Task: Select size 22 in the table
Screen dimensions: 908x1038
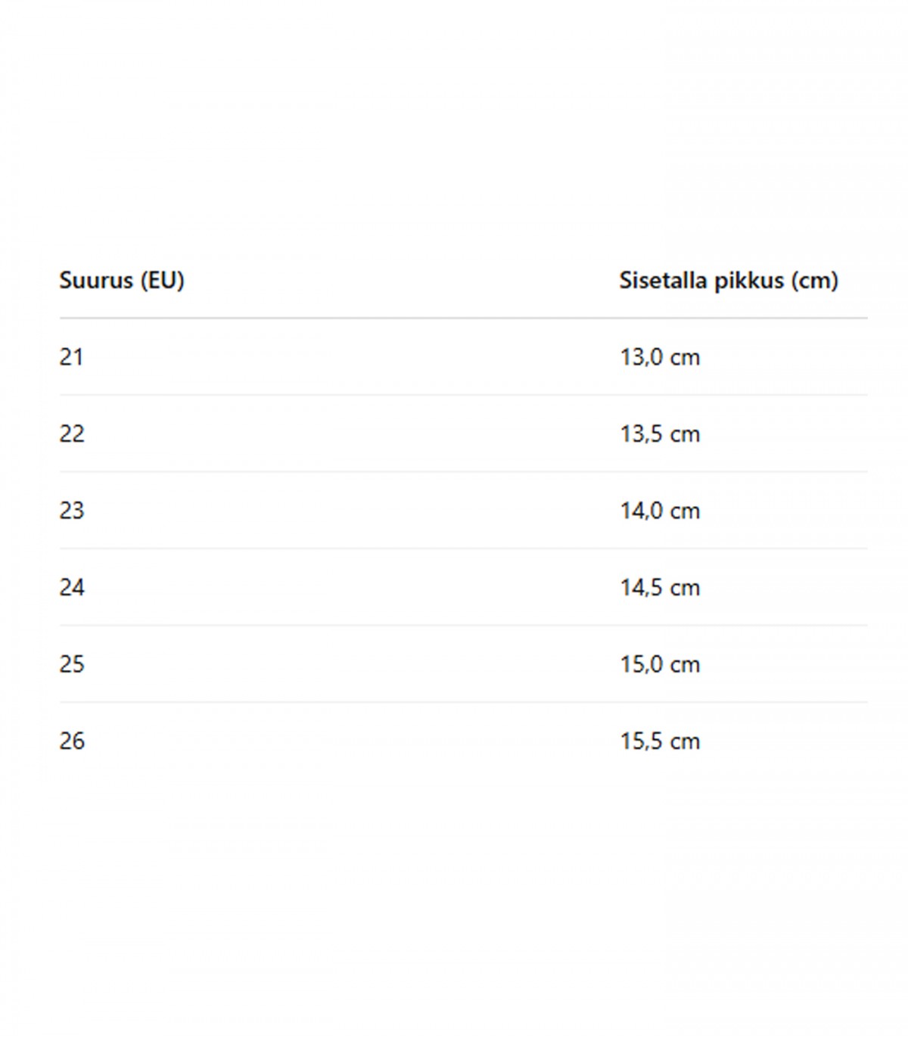Action: pos(72,434)
